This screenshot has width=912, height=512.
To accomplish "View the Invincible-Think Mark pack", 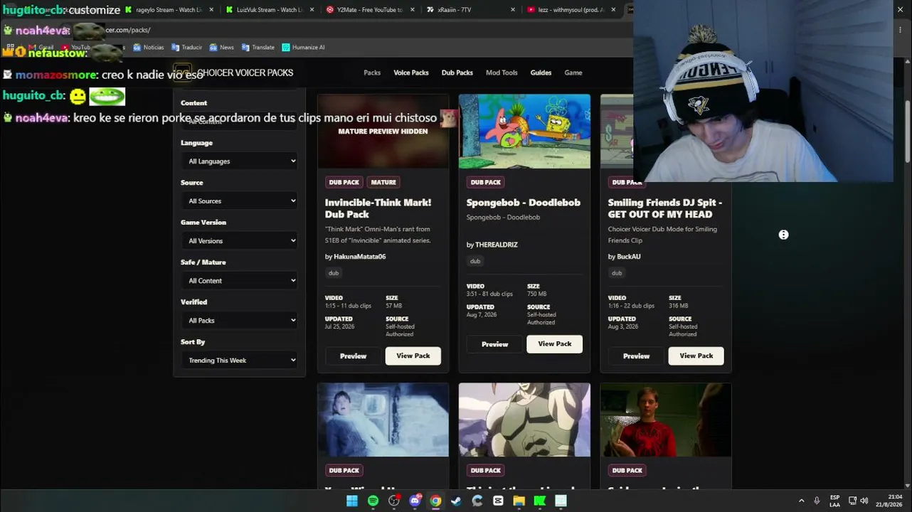I will pos(413,356).
